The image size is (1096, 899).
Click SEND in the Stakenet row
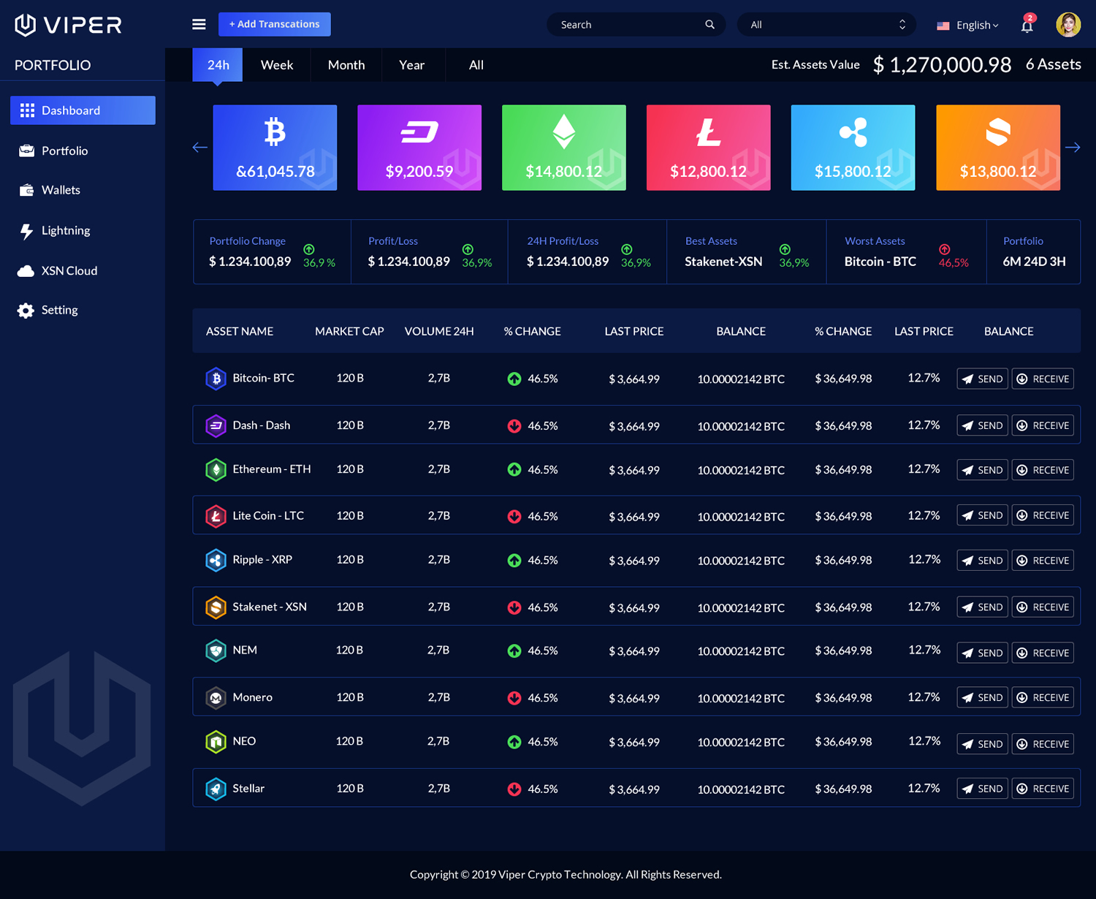(x=983, y=607)
